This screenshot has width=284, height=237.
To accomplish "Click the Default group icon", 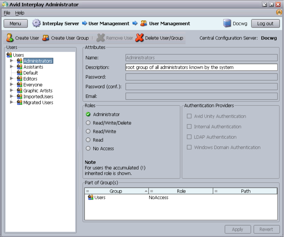I will pos(20,73).
